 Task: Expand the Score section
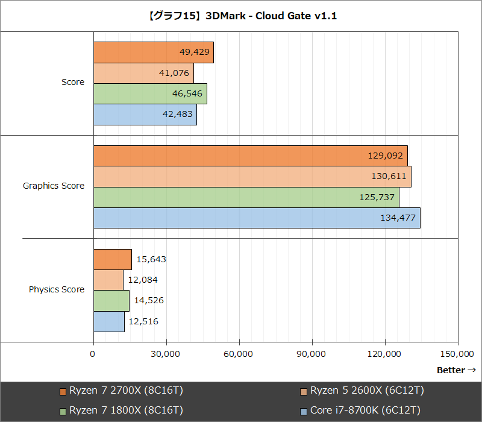point(73,82)
